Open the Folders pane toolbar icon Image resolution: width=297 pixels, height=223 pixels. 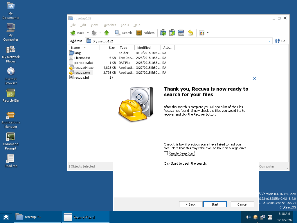[x=139, y=33]
